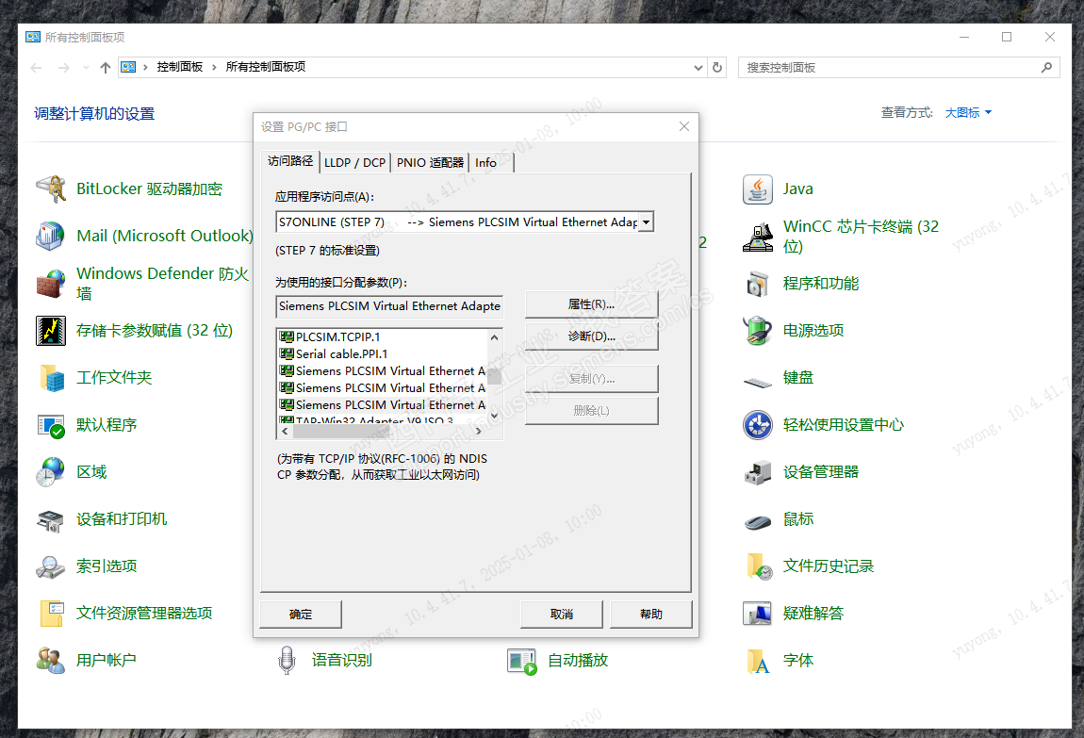Open 区域 globe clock icon
1084x738 pixels.
coord(51,472)
